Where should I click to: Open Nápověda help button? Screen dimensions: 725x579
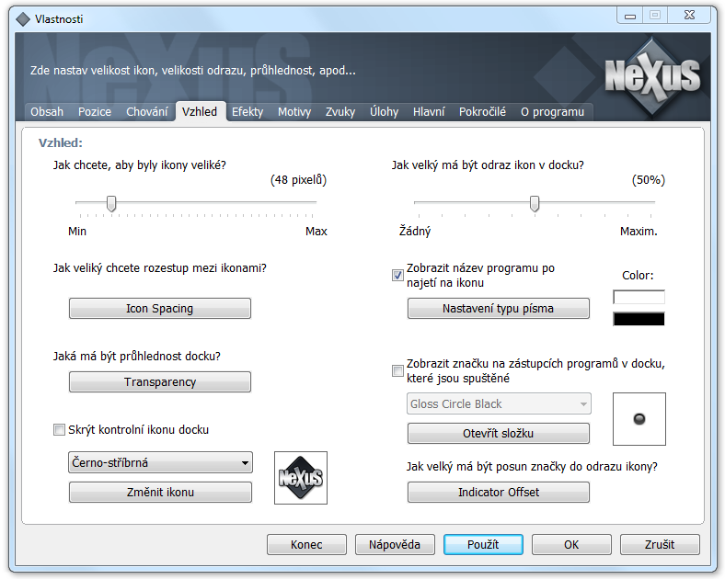click(395, 545)
